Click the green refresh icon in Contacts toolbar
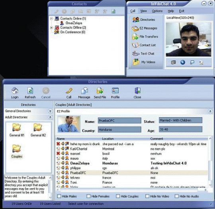215x209 pixels. coord(113,11)
